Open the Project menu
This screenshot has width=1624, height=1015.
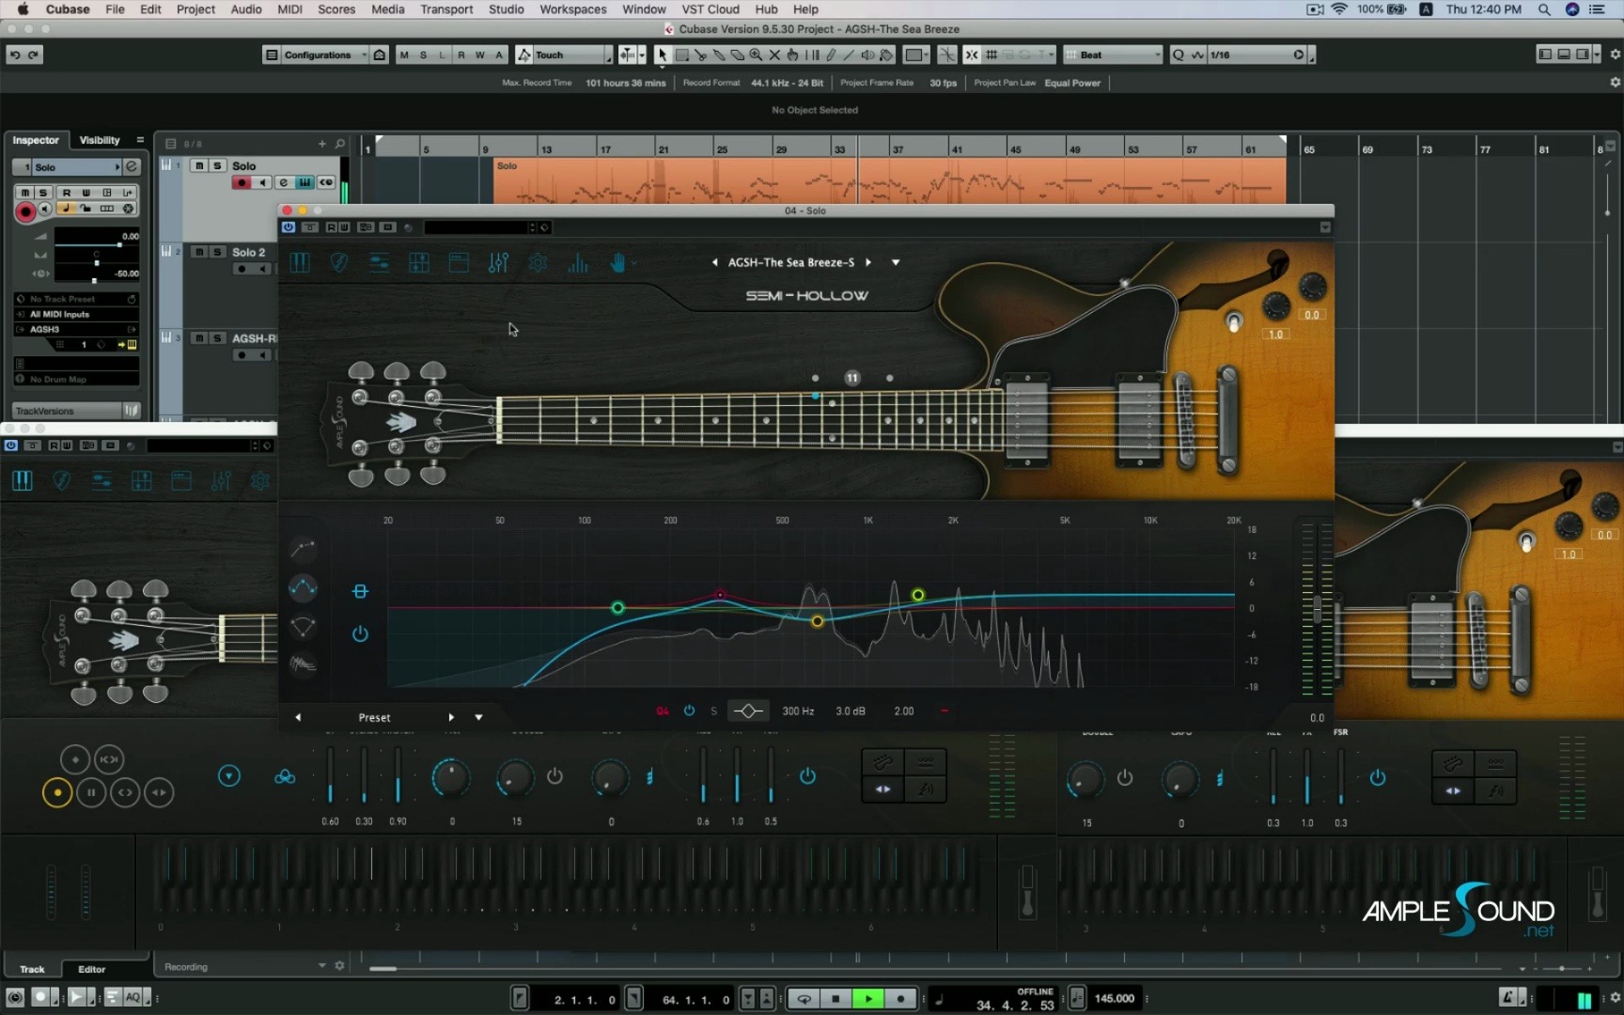195,9
